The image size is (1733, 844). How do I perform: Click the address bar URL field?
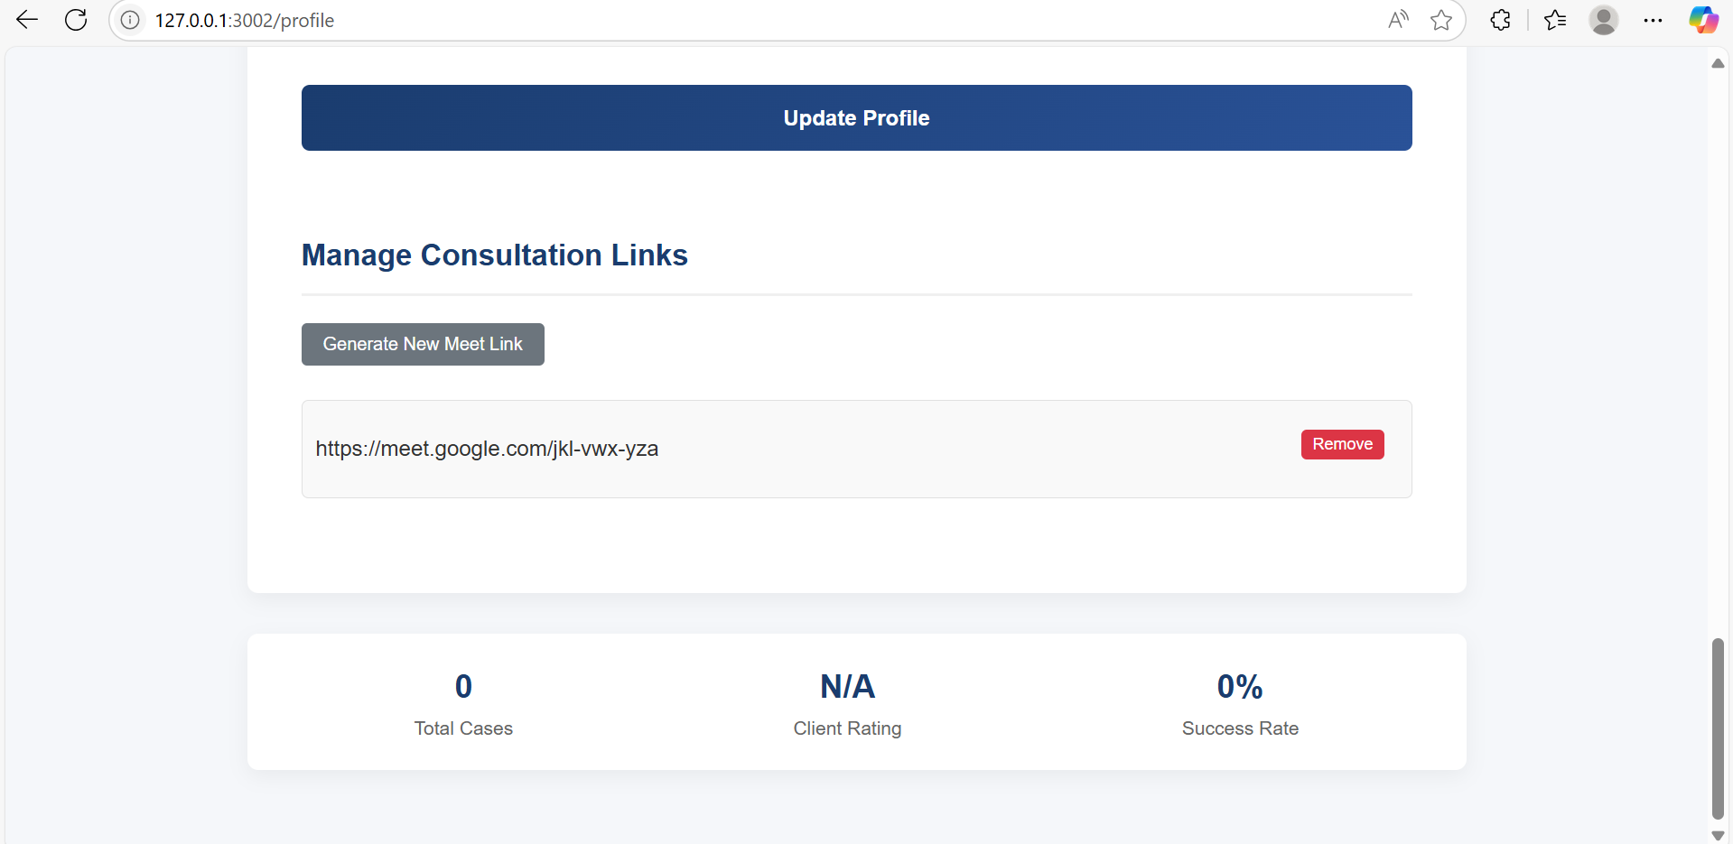tap(759, 20)
